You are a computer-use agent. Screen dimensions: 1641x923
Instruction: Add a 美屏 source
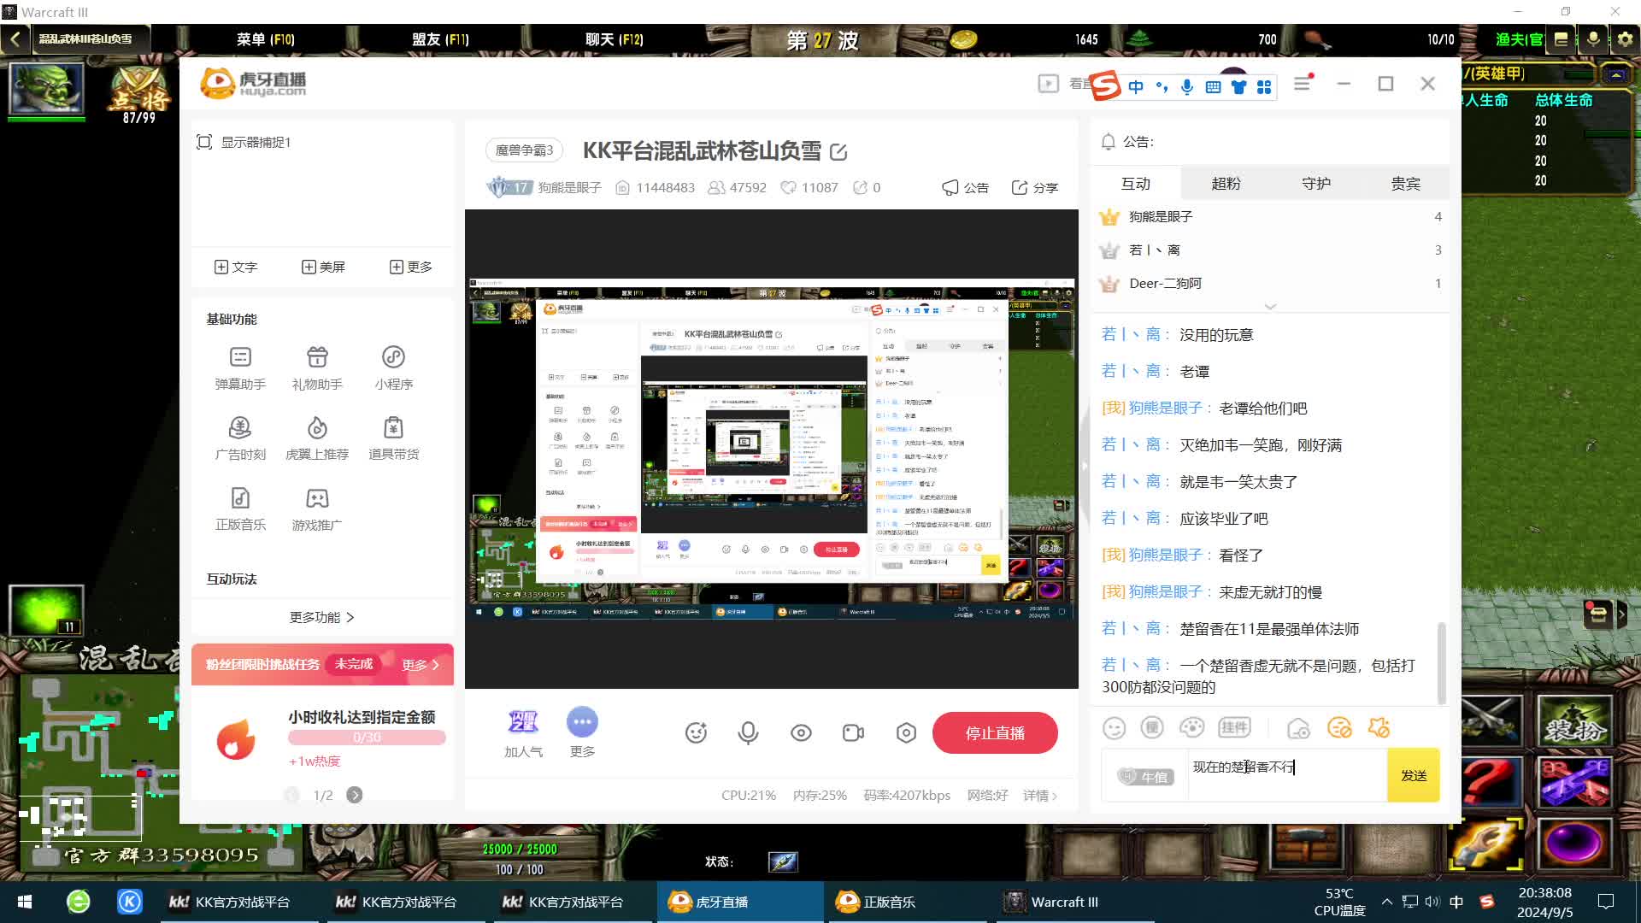point(323,267)
